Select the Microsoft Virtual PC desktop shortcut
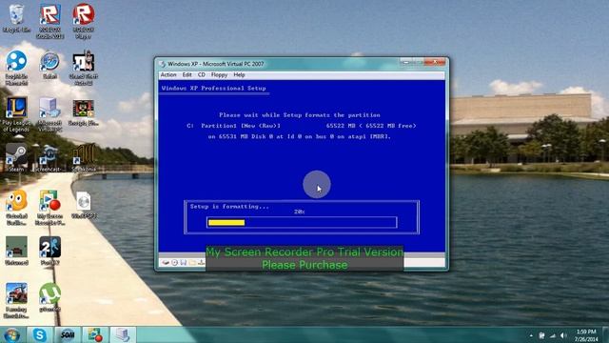The width and height of the screenshot is (609, 343). point(50,114)
